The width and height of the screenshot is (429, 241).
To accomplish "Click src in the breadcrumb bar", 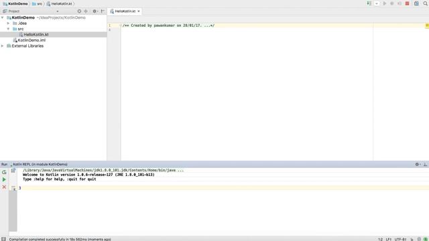I will point(38,4).
